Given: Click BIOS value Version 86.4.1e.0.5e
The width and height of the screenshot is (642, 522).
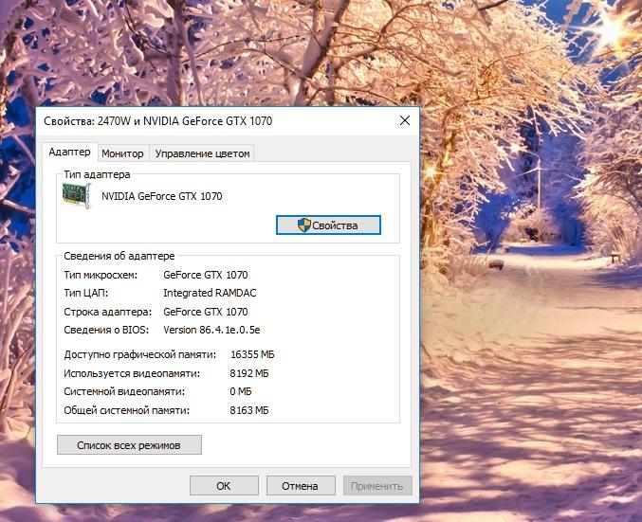Looking at the screenshot, I should click(x=211, y=330).
